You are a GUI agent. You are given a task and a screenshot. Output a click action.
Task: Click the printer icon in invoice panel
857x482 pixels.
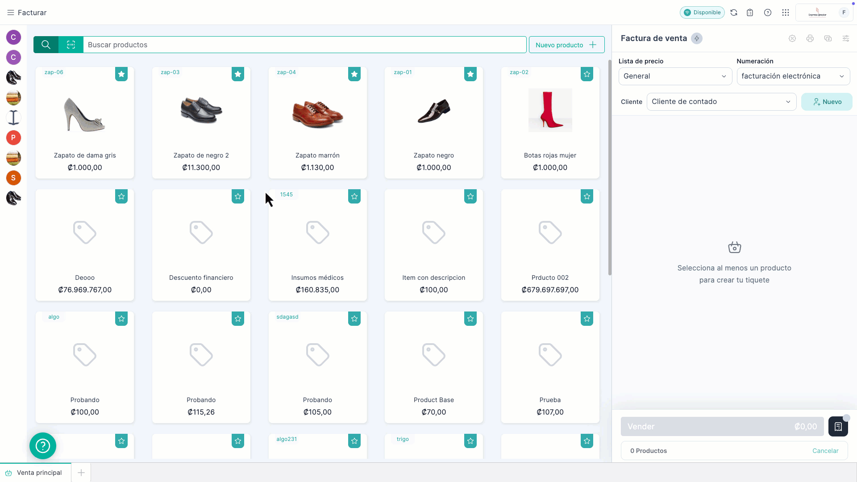pyautogui.click(x=810, y=38)
